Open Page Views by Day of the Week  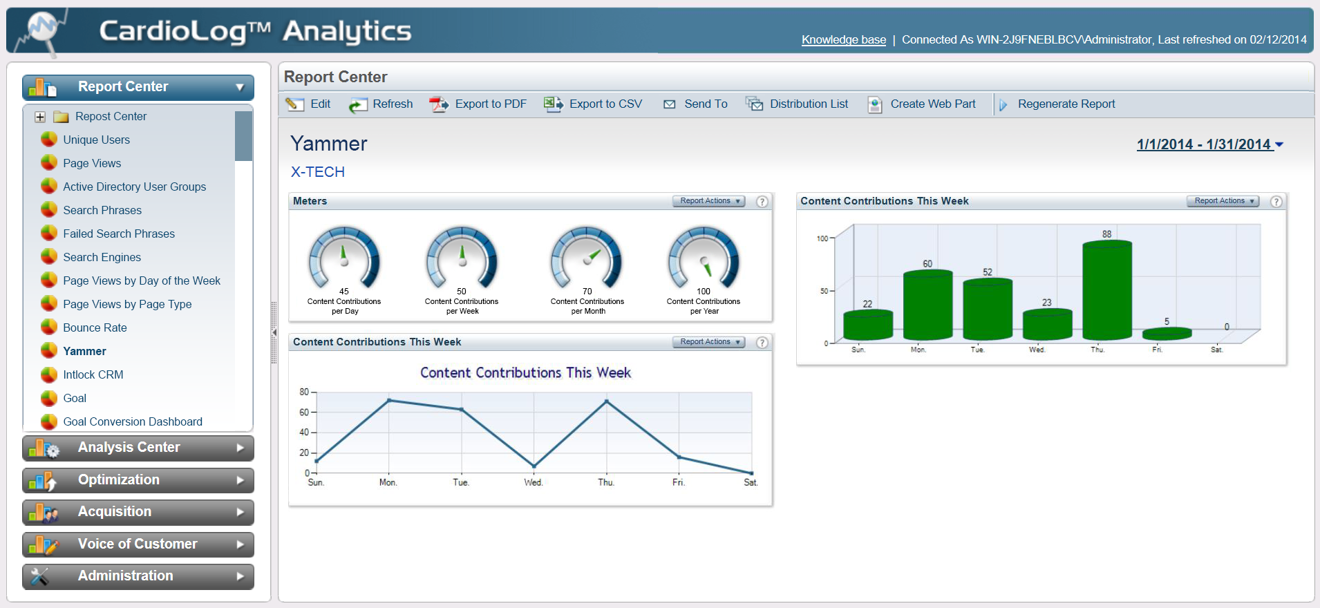click(142, 281)
